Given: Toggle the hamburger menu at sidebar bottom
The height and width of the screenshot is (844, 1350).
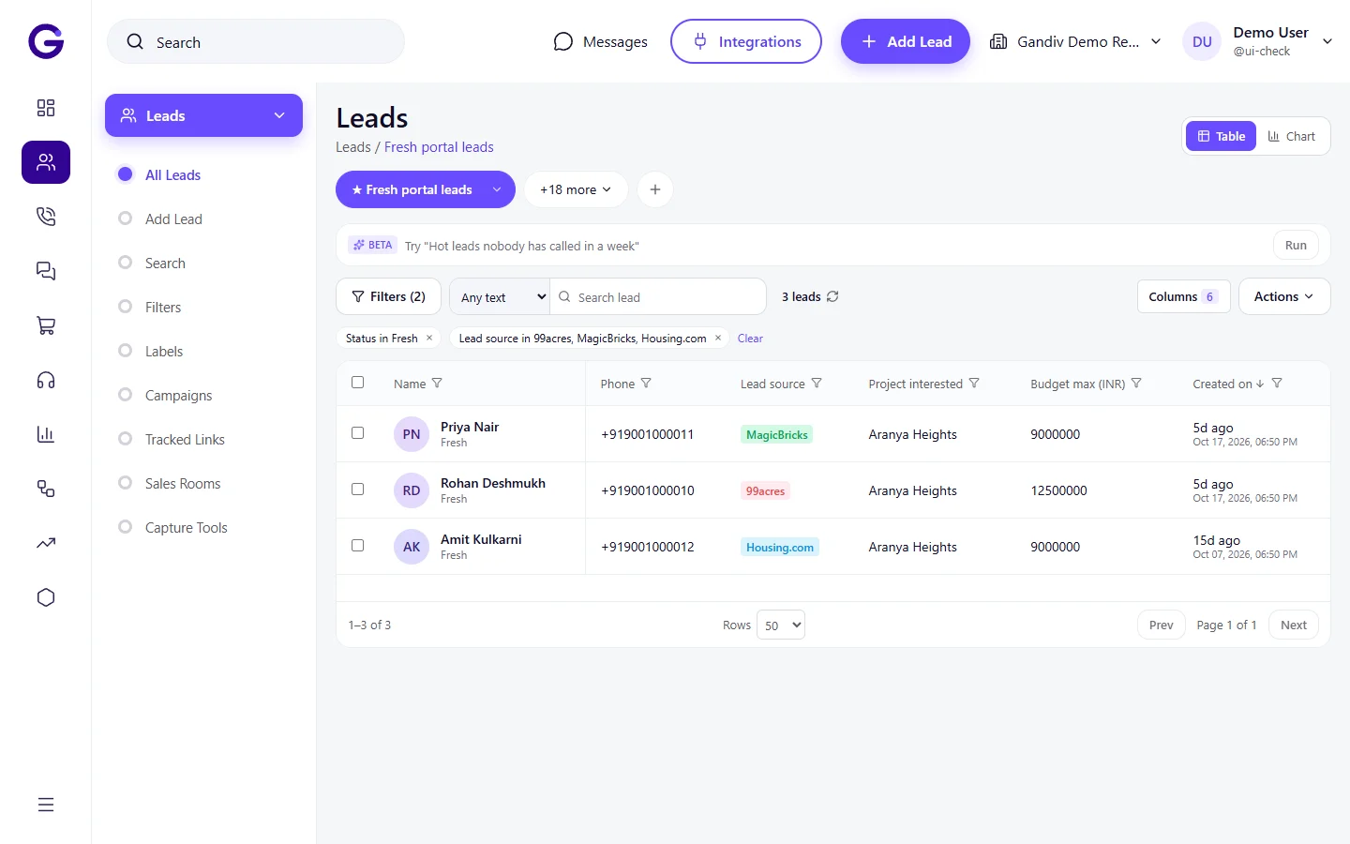Looking at the screenshot, I should click(46, 805).
